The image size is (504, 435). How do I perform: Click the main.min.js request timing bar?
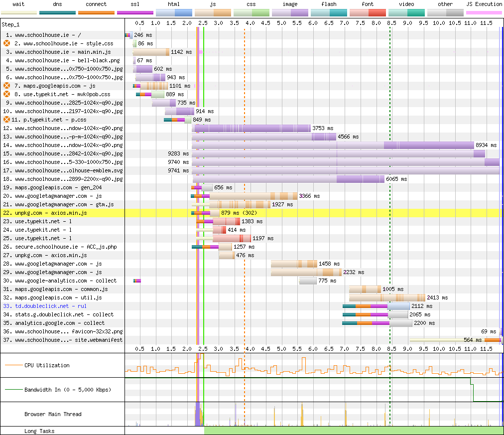pyautogui.click(x=151, y=52)
